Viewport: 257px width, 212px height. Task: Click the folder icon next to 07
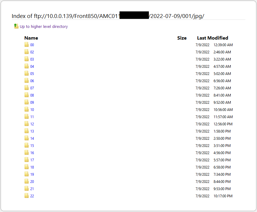click(x=27, y=88)
